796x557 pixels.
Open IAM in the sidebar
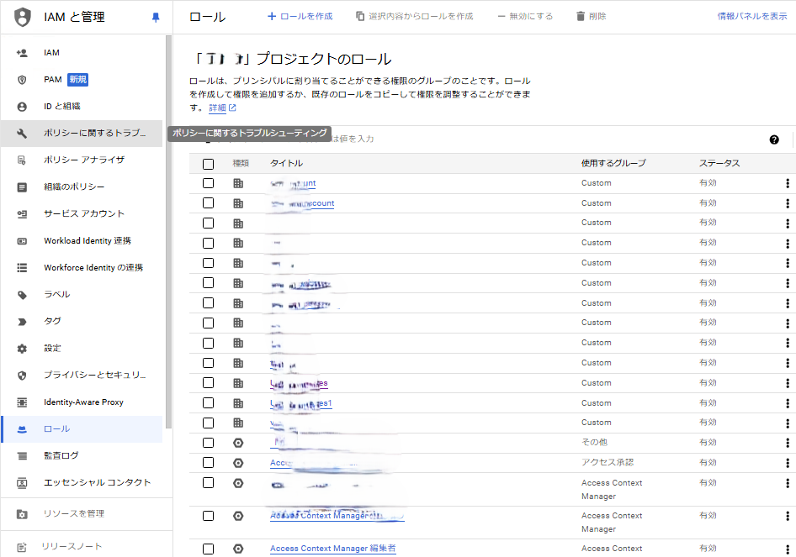pos(82,53)
